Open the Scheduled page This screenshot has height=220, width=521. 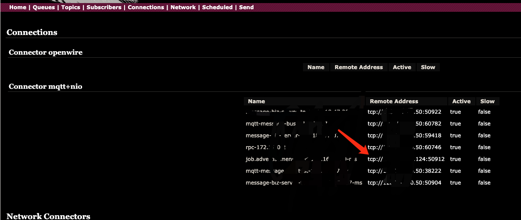(218, 7)
